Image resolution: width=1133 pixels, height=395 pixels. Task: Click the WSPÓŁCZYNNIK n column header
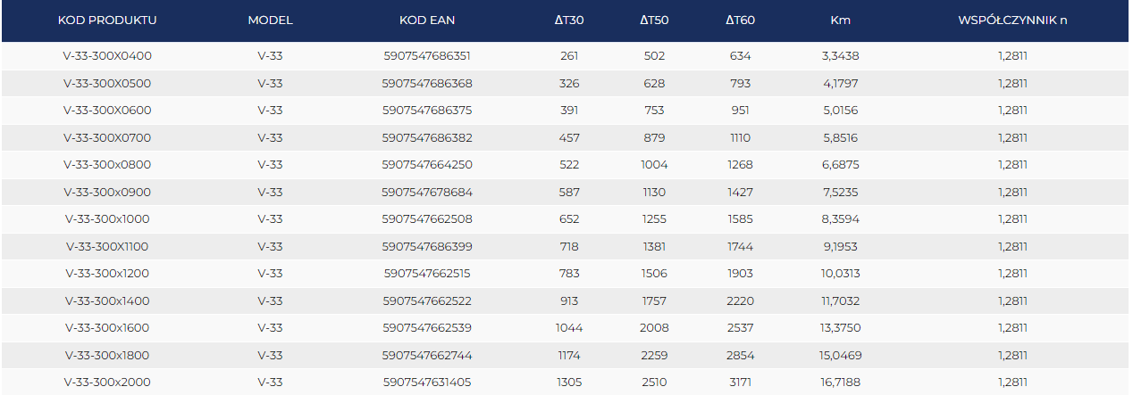[x=1012, y=20]
